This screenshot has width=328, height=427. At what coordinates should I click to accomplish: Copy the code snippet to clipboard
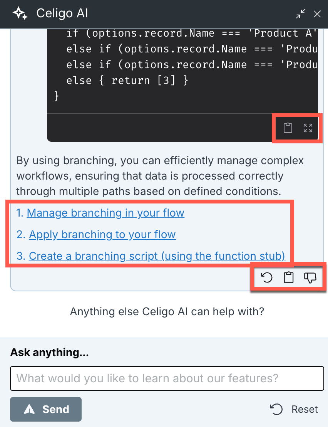tap(288, 128)
